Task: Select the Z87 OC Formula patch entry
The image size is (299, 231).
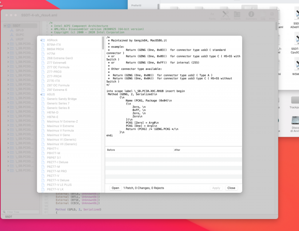Action: (58, 85)
